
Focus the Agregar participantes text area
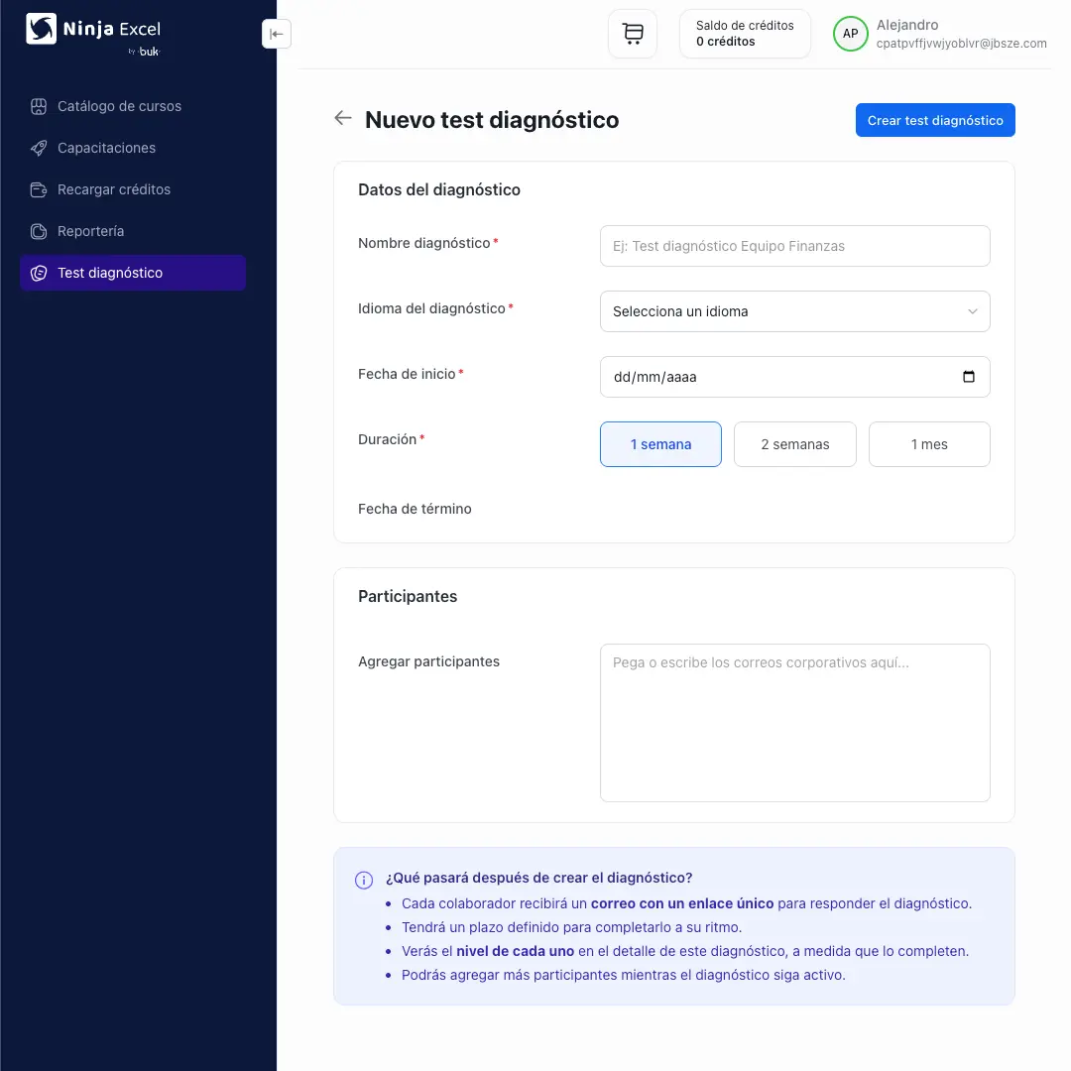(795, 723)
